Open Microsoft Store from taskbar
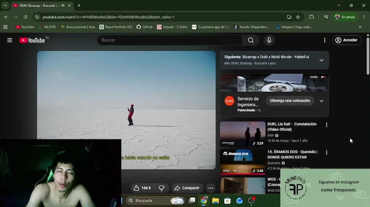 coord(227,200)
